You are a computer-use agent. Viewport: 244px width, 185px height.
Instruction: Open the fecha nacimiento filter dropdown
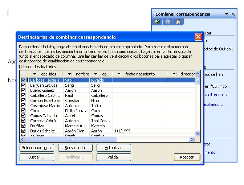[119, 74]
